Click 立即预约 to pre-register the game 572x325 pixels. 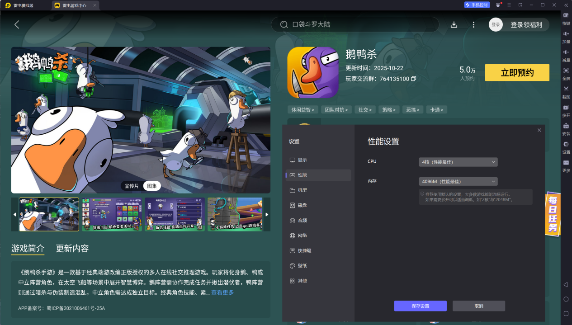pyautogui.click(x=517, y=72)
